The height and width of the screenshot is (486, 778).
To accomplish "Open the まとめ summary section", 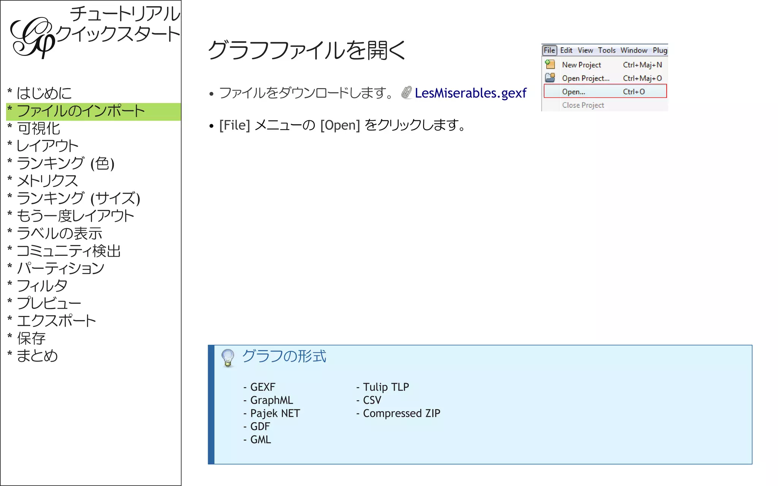I will click(37, 356).
